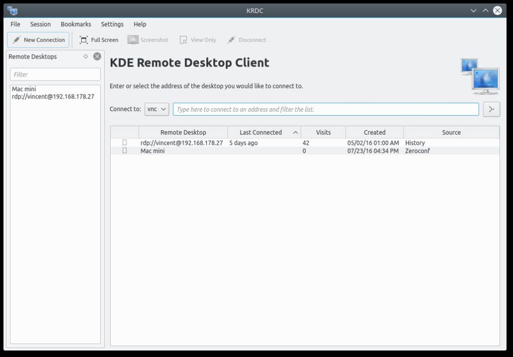
Task: Click the first blank column header of table
Action: pos(125,132)
